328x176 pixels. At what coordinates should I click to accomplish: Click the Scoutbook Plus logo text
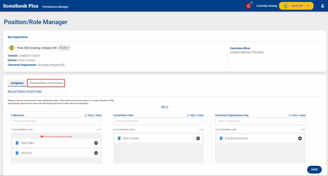pyautogui.click(x=20, y=6)
